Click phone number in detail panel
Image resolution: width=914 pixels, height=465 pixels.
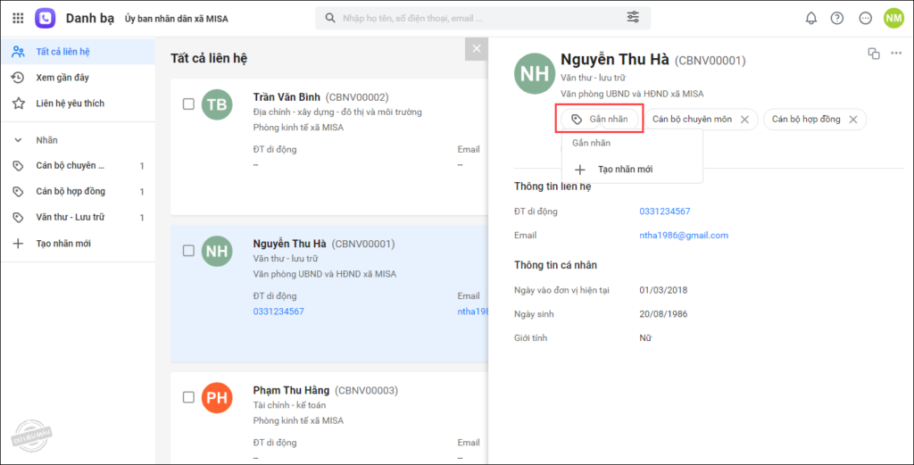coord(664,212)
